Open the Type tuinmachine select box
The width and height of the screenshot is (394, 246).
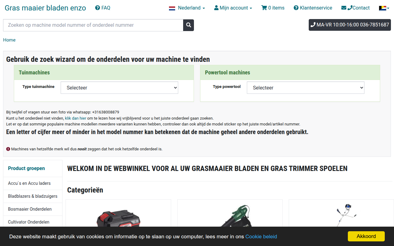(x=119, y=88)
